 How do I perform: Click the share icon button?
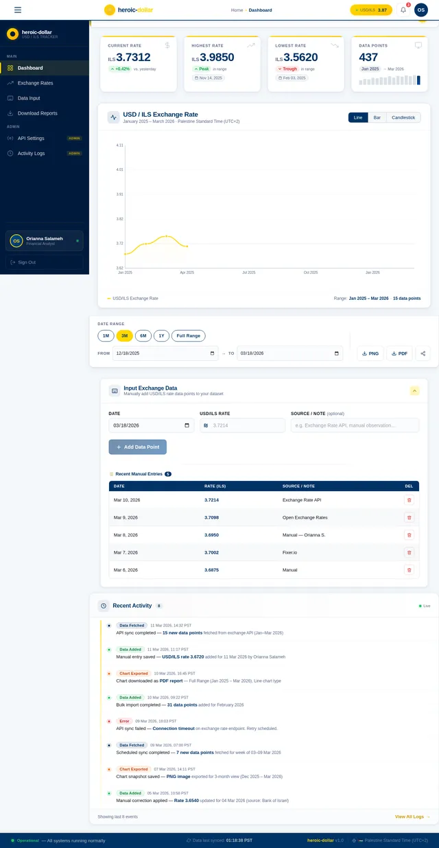(x=423, y=353)
